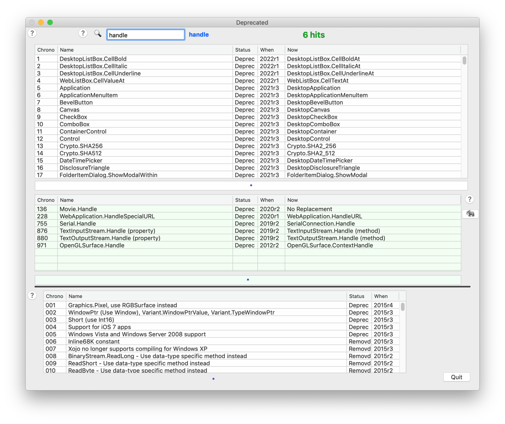Viewport: 505px width, 424px height.
Task: Focus the search field containing "handle"
Action: click(145, 35)
